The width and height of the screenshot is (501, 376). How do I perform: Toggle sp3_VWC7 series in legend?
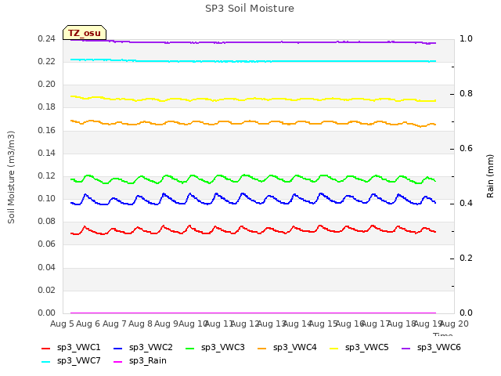tap(71, 361)
